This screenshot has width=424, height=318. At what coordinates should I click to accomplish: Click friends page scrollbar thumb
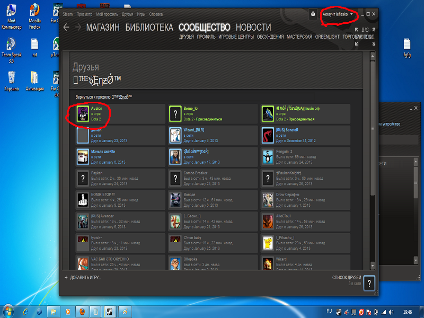(373, 128)
